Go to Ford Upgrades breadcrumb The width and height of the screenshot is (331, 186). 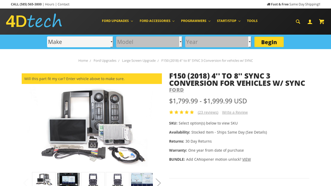[105, 60]
